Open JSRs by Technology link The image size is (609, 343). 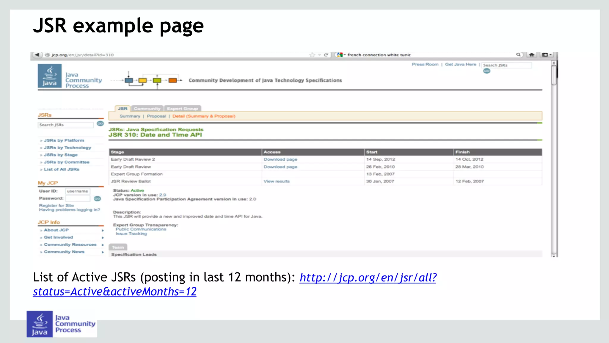(x=68, y=148)
